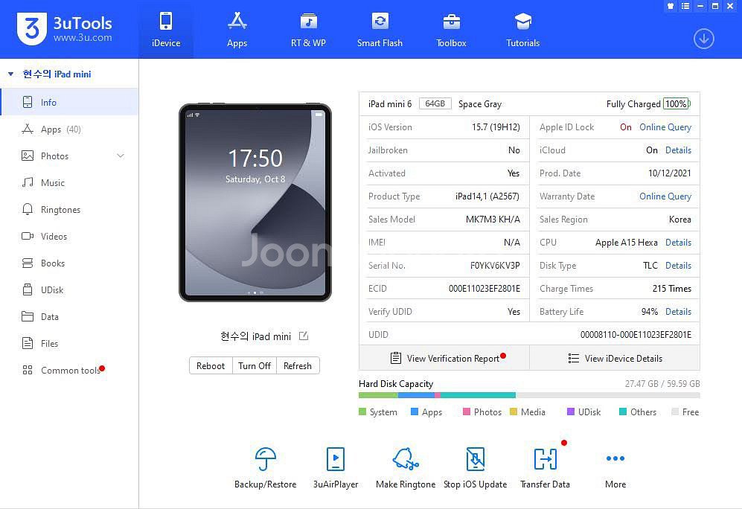Screen dimensions: 742x509
Task: Switch to the iDevice tab
Action: (166, 29)
